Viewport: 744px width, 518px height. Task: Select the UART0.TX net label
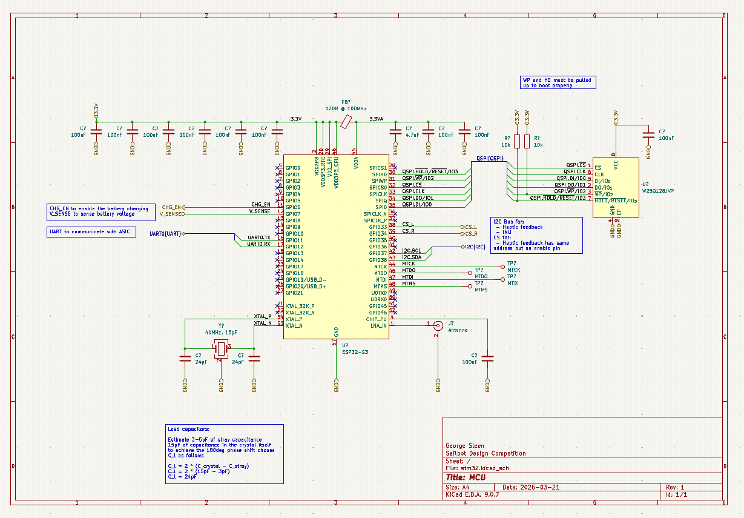pyautogui.click(x=259, y=237)
